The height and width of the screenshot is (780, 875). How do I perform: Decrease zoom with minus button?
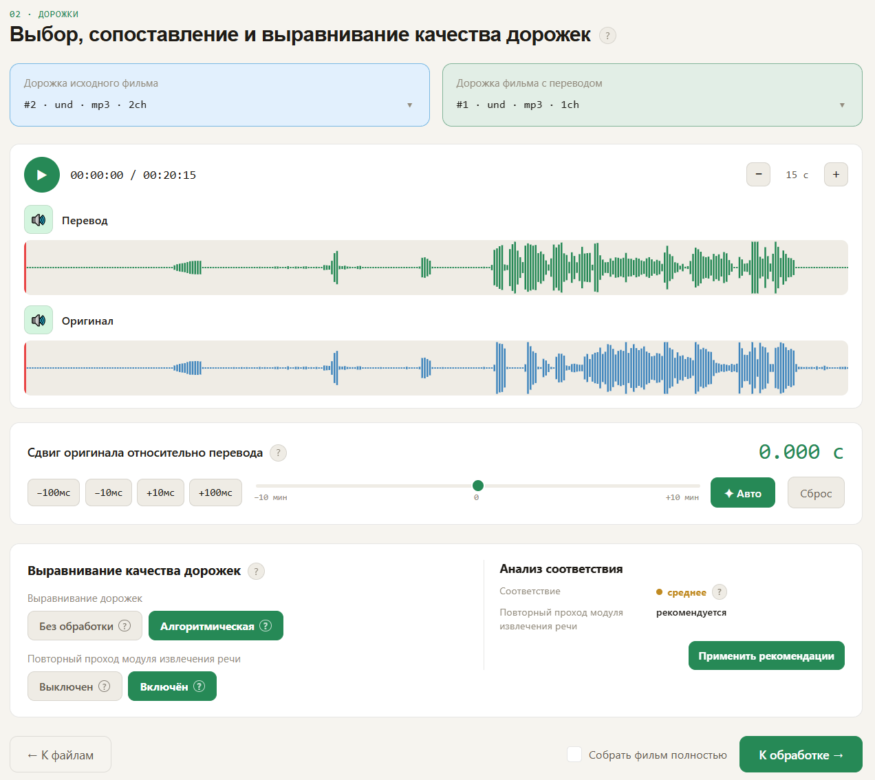point(758,174)
